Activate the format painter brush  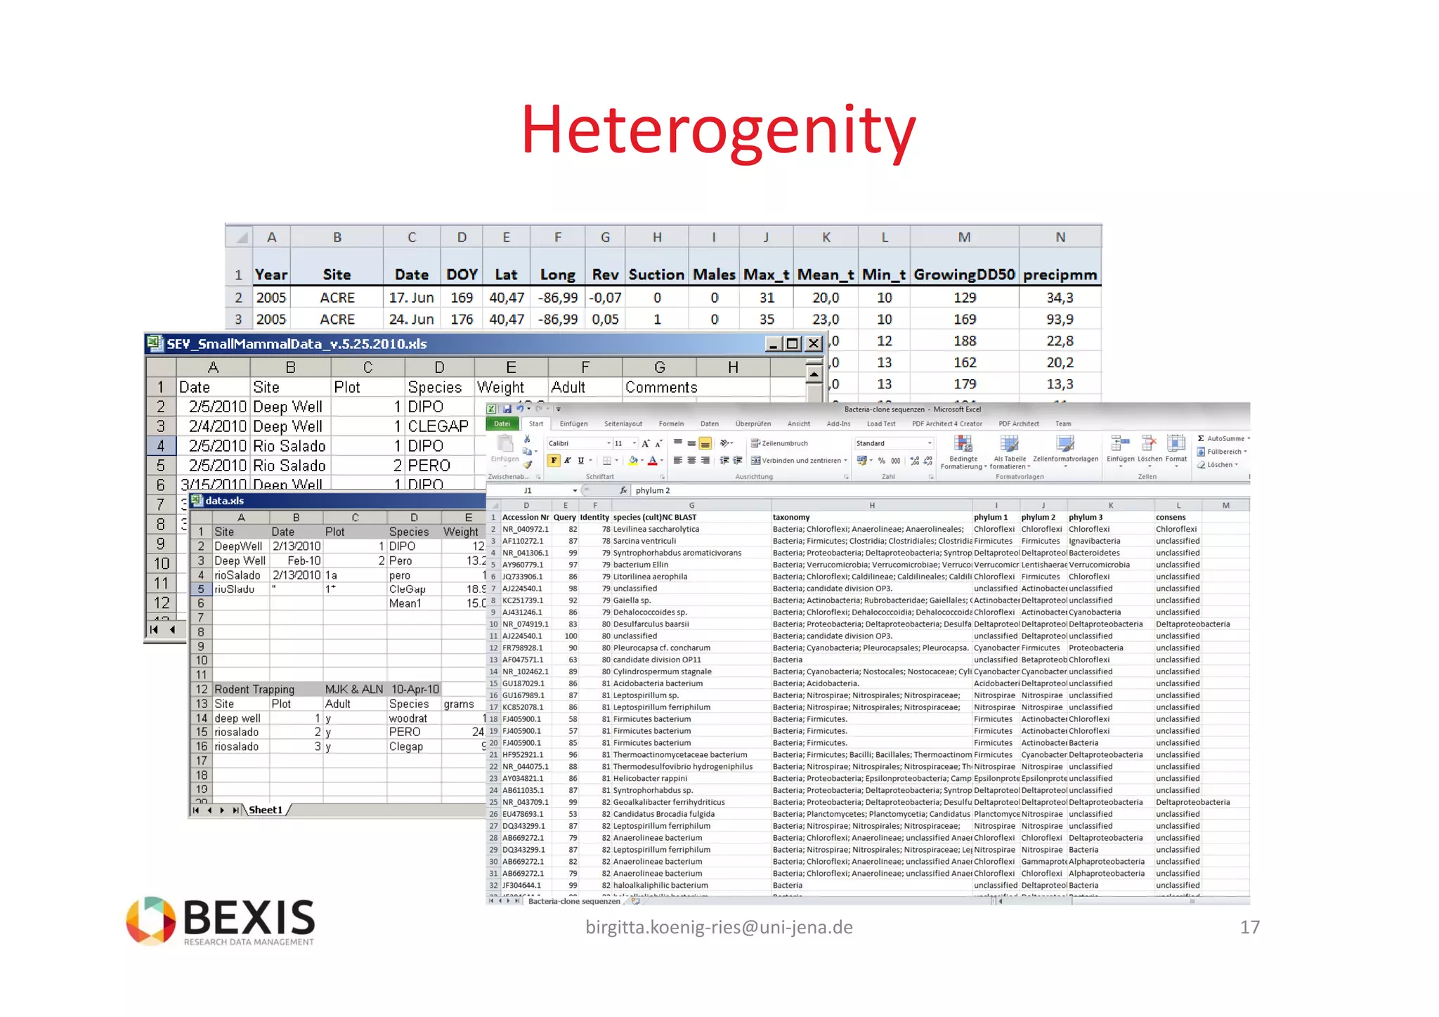pyautogui.click(x=527, y=464)
